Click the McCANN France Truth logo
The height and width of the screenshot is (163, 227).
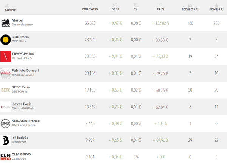pyautogui.click(x=6, y=123)
